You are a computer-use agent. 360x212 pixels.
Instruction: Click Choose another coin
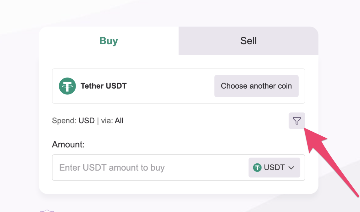(256, 86)
